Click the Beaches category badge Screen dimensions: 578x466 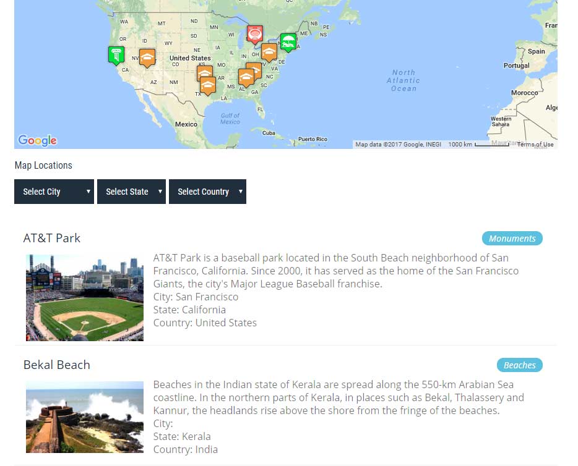(x=520, y=365)
